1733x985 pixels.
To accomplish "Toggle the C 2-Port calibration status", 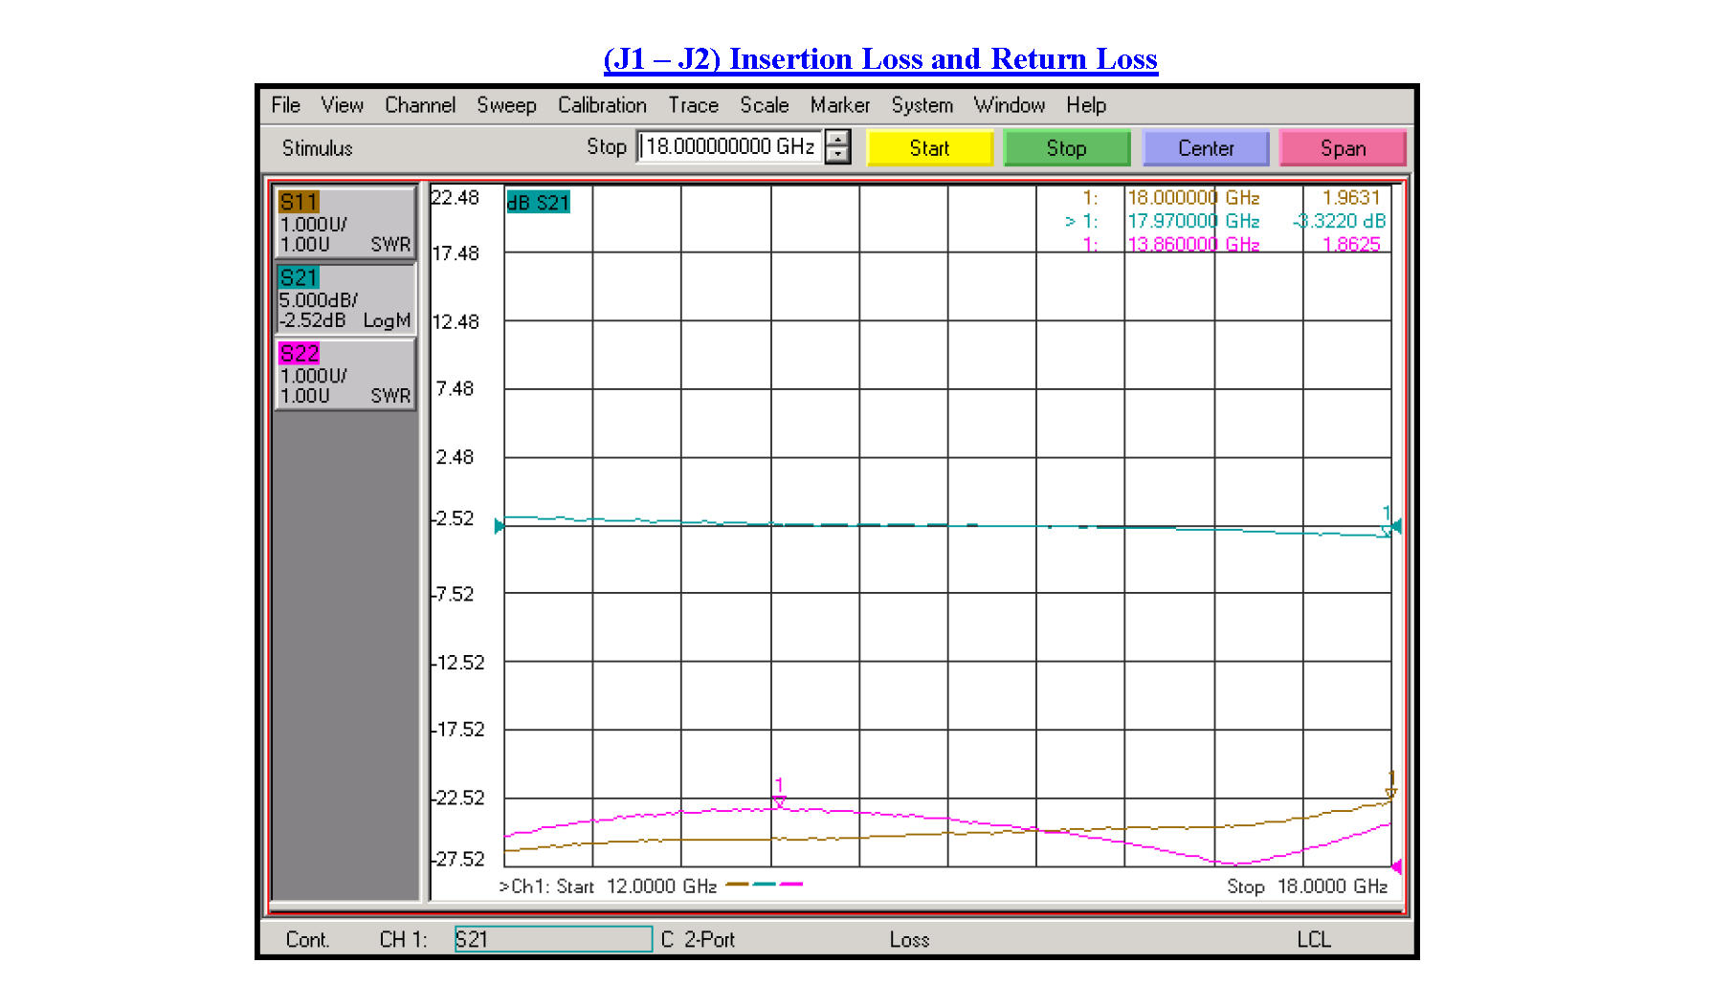I will (700, 939).
